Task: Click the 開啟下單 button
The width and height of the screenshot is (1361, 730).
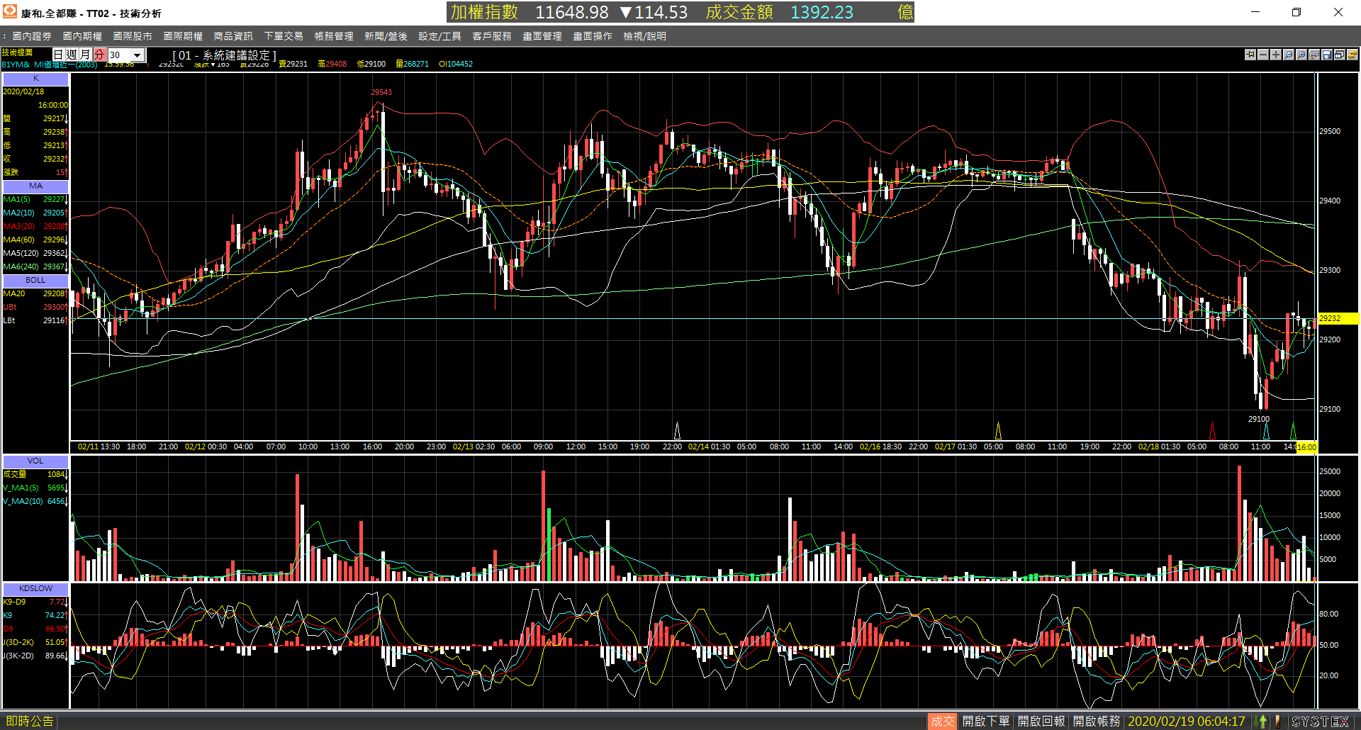Action: pos(985,721)
